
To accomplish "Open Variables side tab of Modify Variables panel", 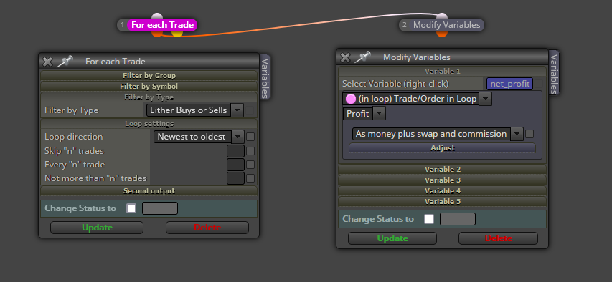I will pos(553,73).
